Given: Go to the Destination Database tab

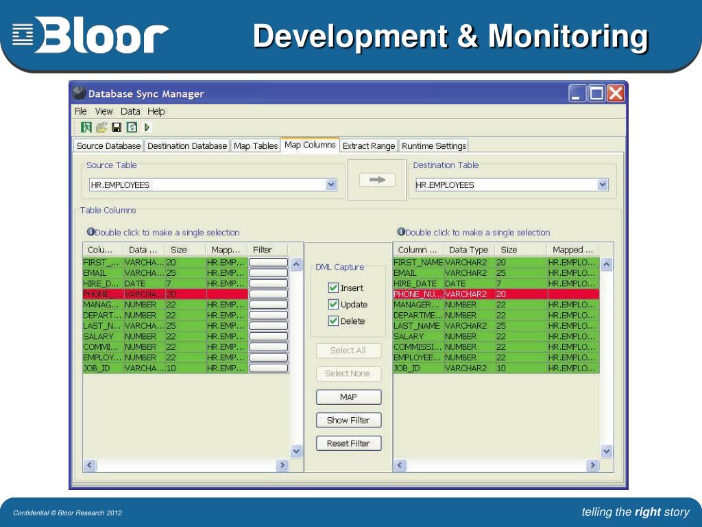Looking at the screenshot, I should point(187,145).
